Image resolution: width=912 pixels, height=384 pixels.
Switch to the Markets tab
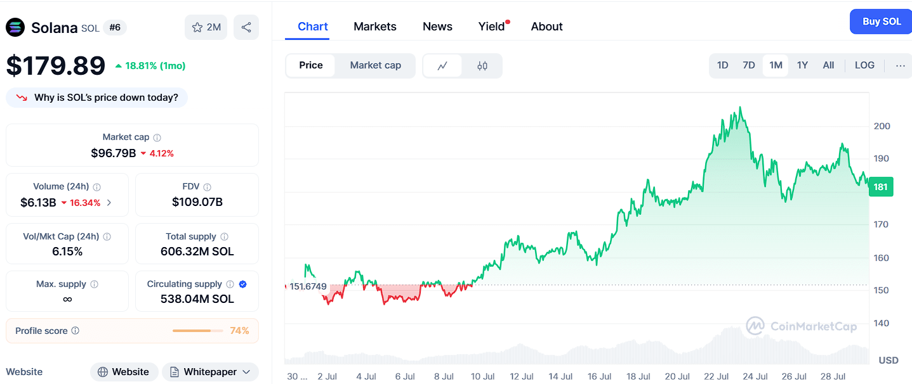click(x=375, y=27)
